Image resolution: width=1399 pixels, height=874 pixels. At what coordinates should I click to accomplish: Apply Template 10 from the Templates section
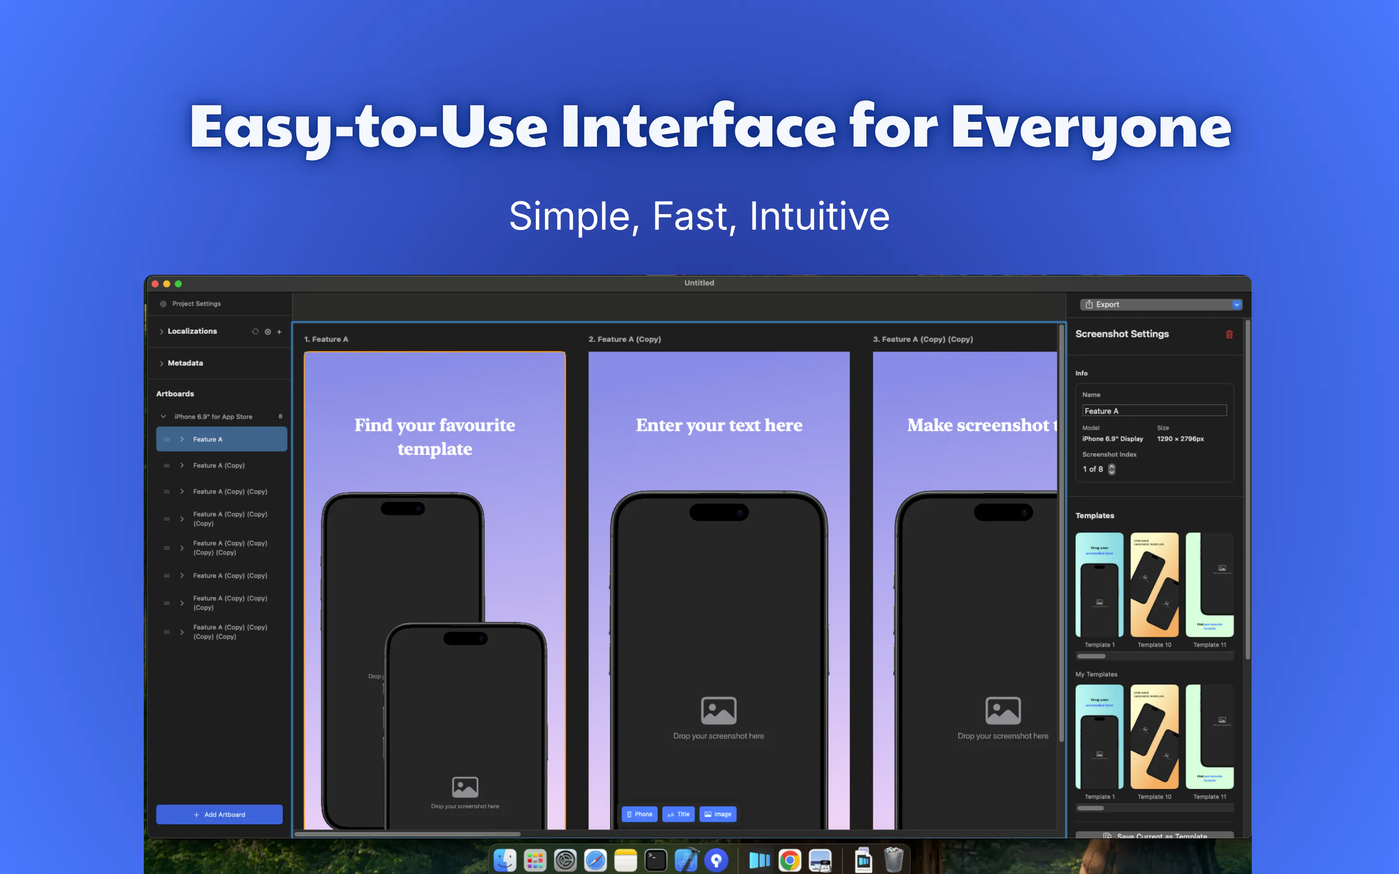click(1154, 585)
